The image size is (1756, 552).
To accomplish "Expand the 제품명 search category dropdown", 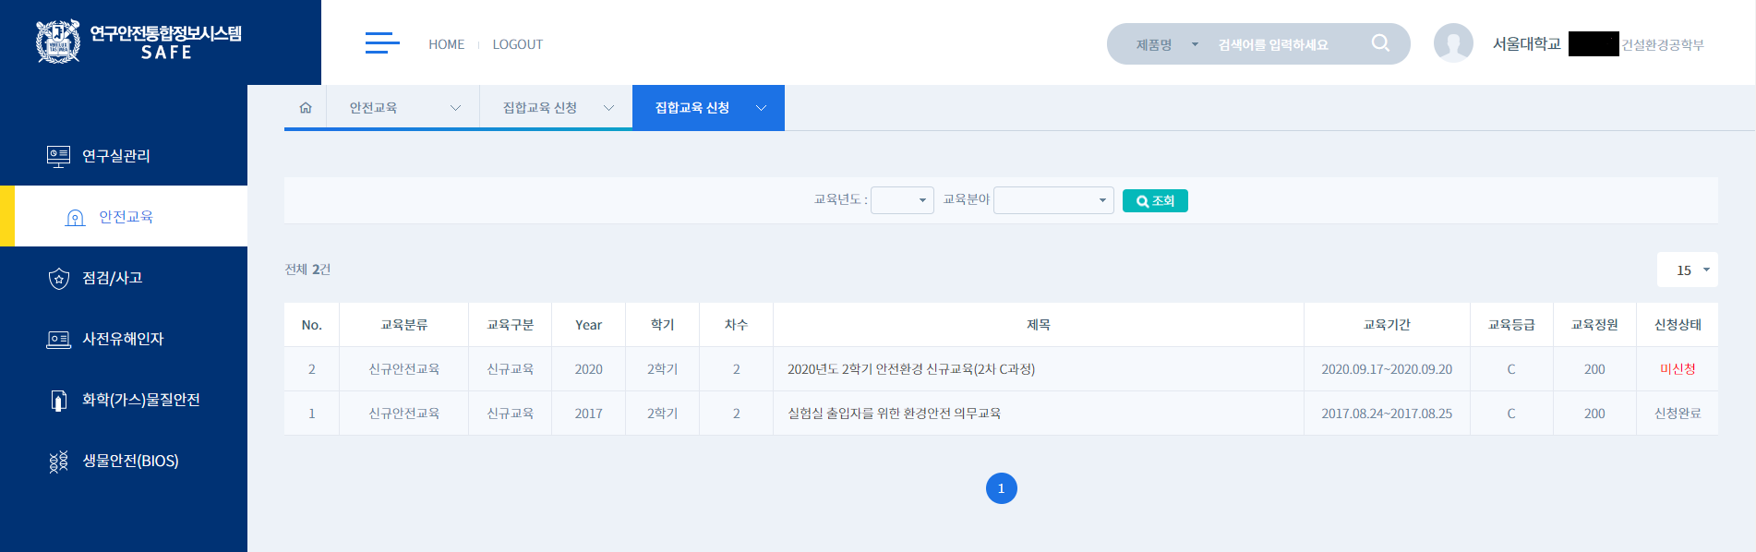I will click(x=1166, y=44).
